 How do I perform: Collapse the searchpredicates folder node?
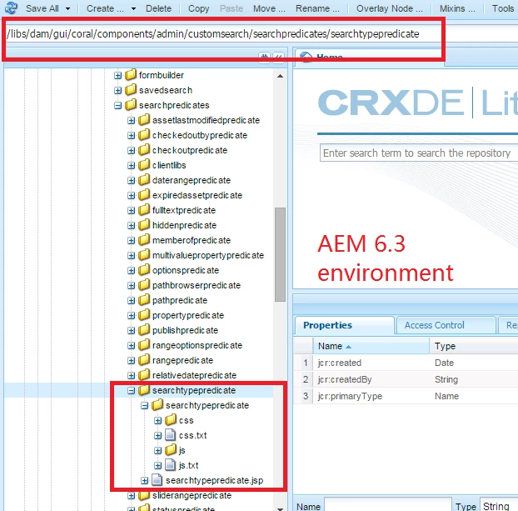coord(117,106)
